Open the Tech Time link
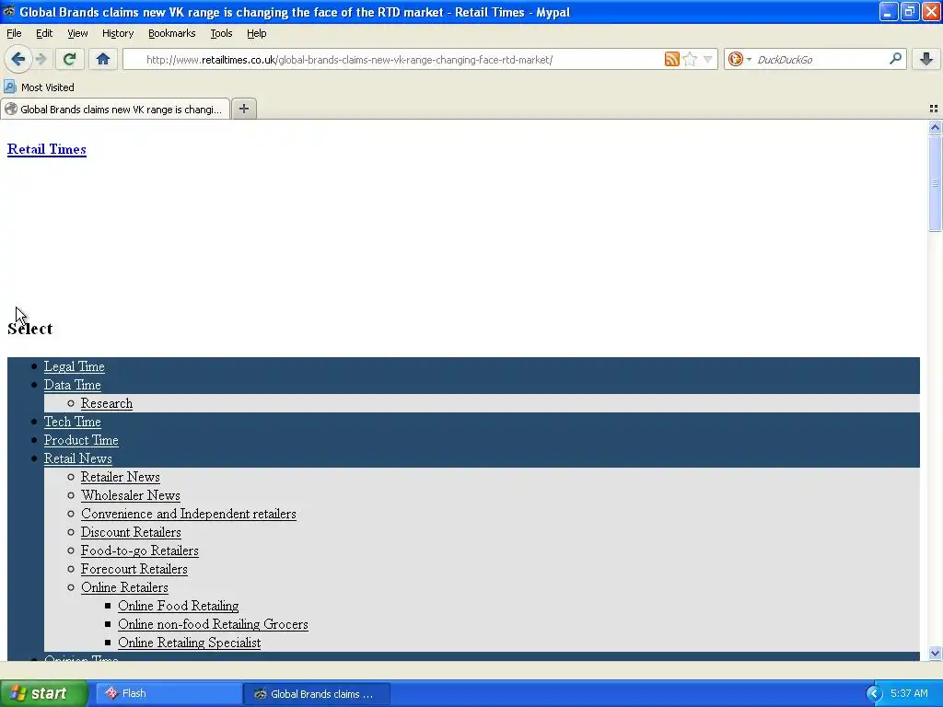 72,422
